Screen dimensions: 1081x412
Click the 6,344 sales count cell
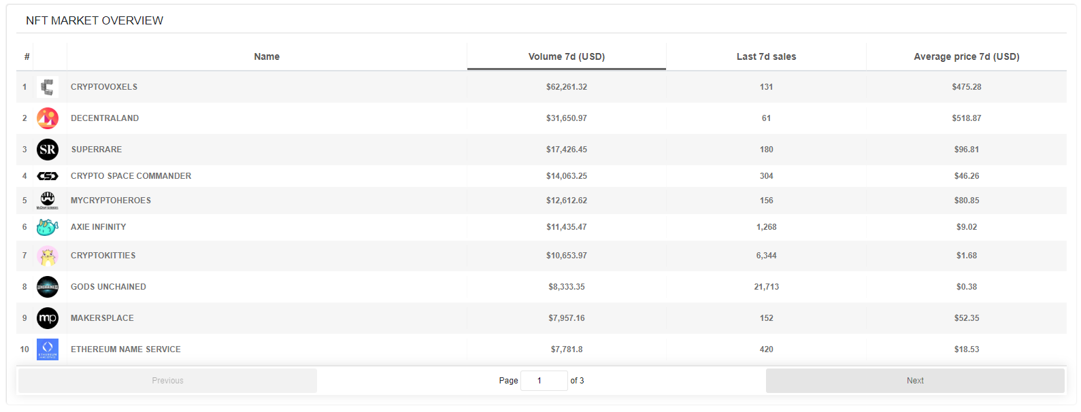766,256
